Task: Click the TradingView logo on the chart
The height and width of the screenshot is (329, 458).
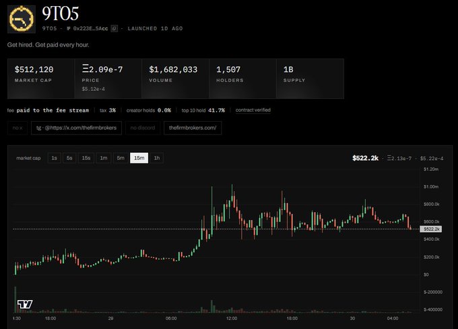Action: tap(25, 304)
